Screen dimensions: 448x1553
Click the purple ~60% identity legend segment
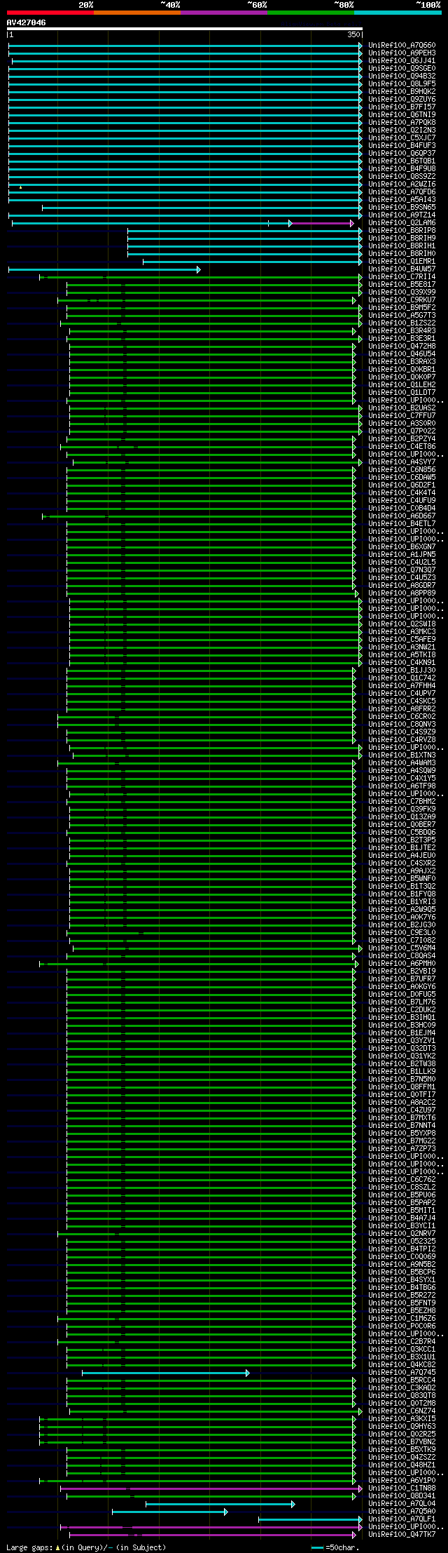tap(223, 13)
